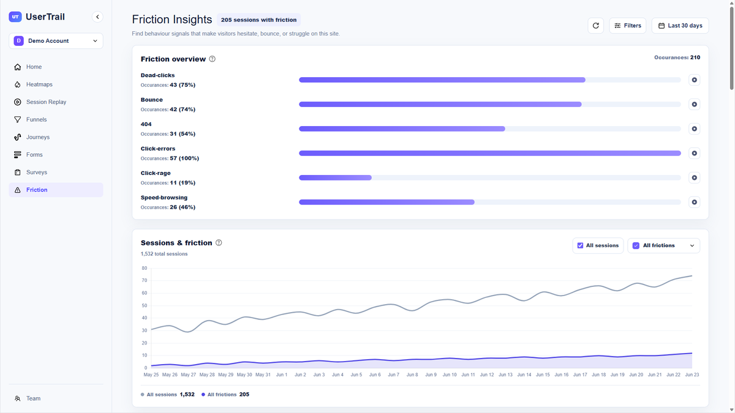Play sessions for Dead-clicks row
This screenshot has width=735, height=413.
[694, 80]
